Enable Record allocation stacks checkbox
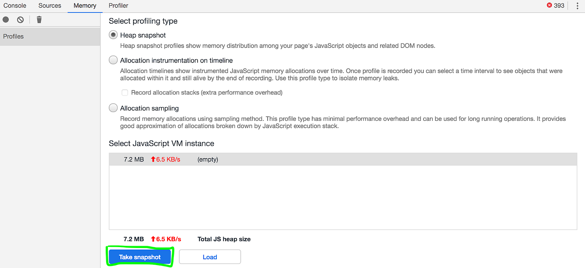Viewport: 585px width, 268px height. (x=125, y=93)
